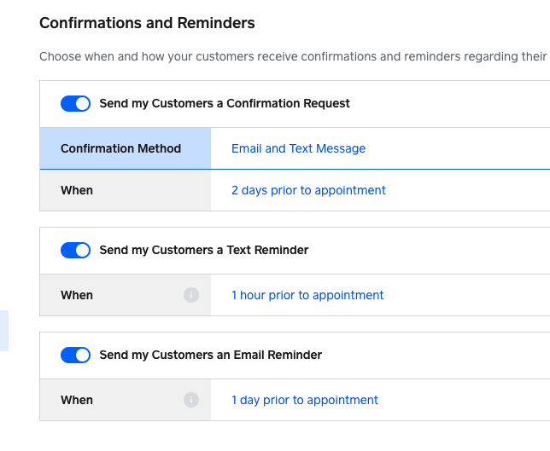Image resolution: width=550 pixels, height=451 pixels.
Task: Click info icon in Text Reminder When row
Action: [x=191, y=295]
